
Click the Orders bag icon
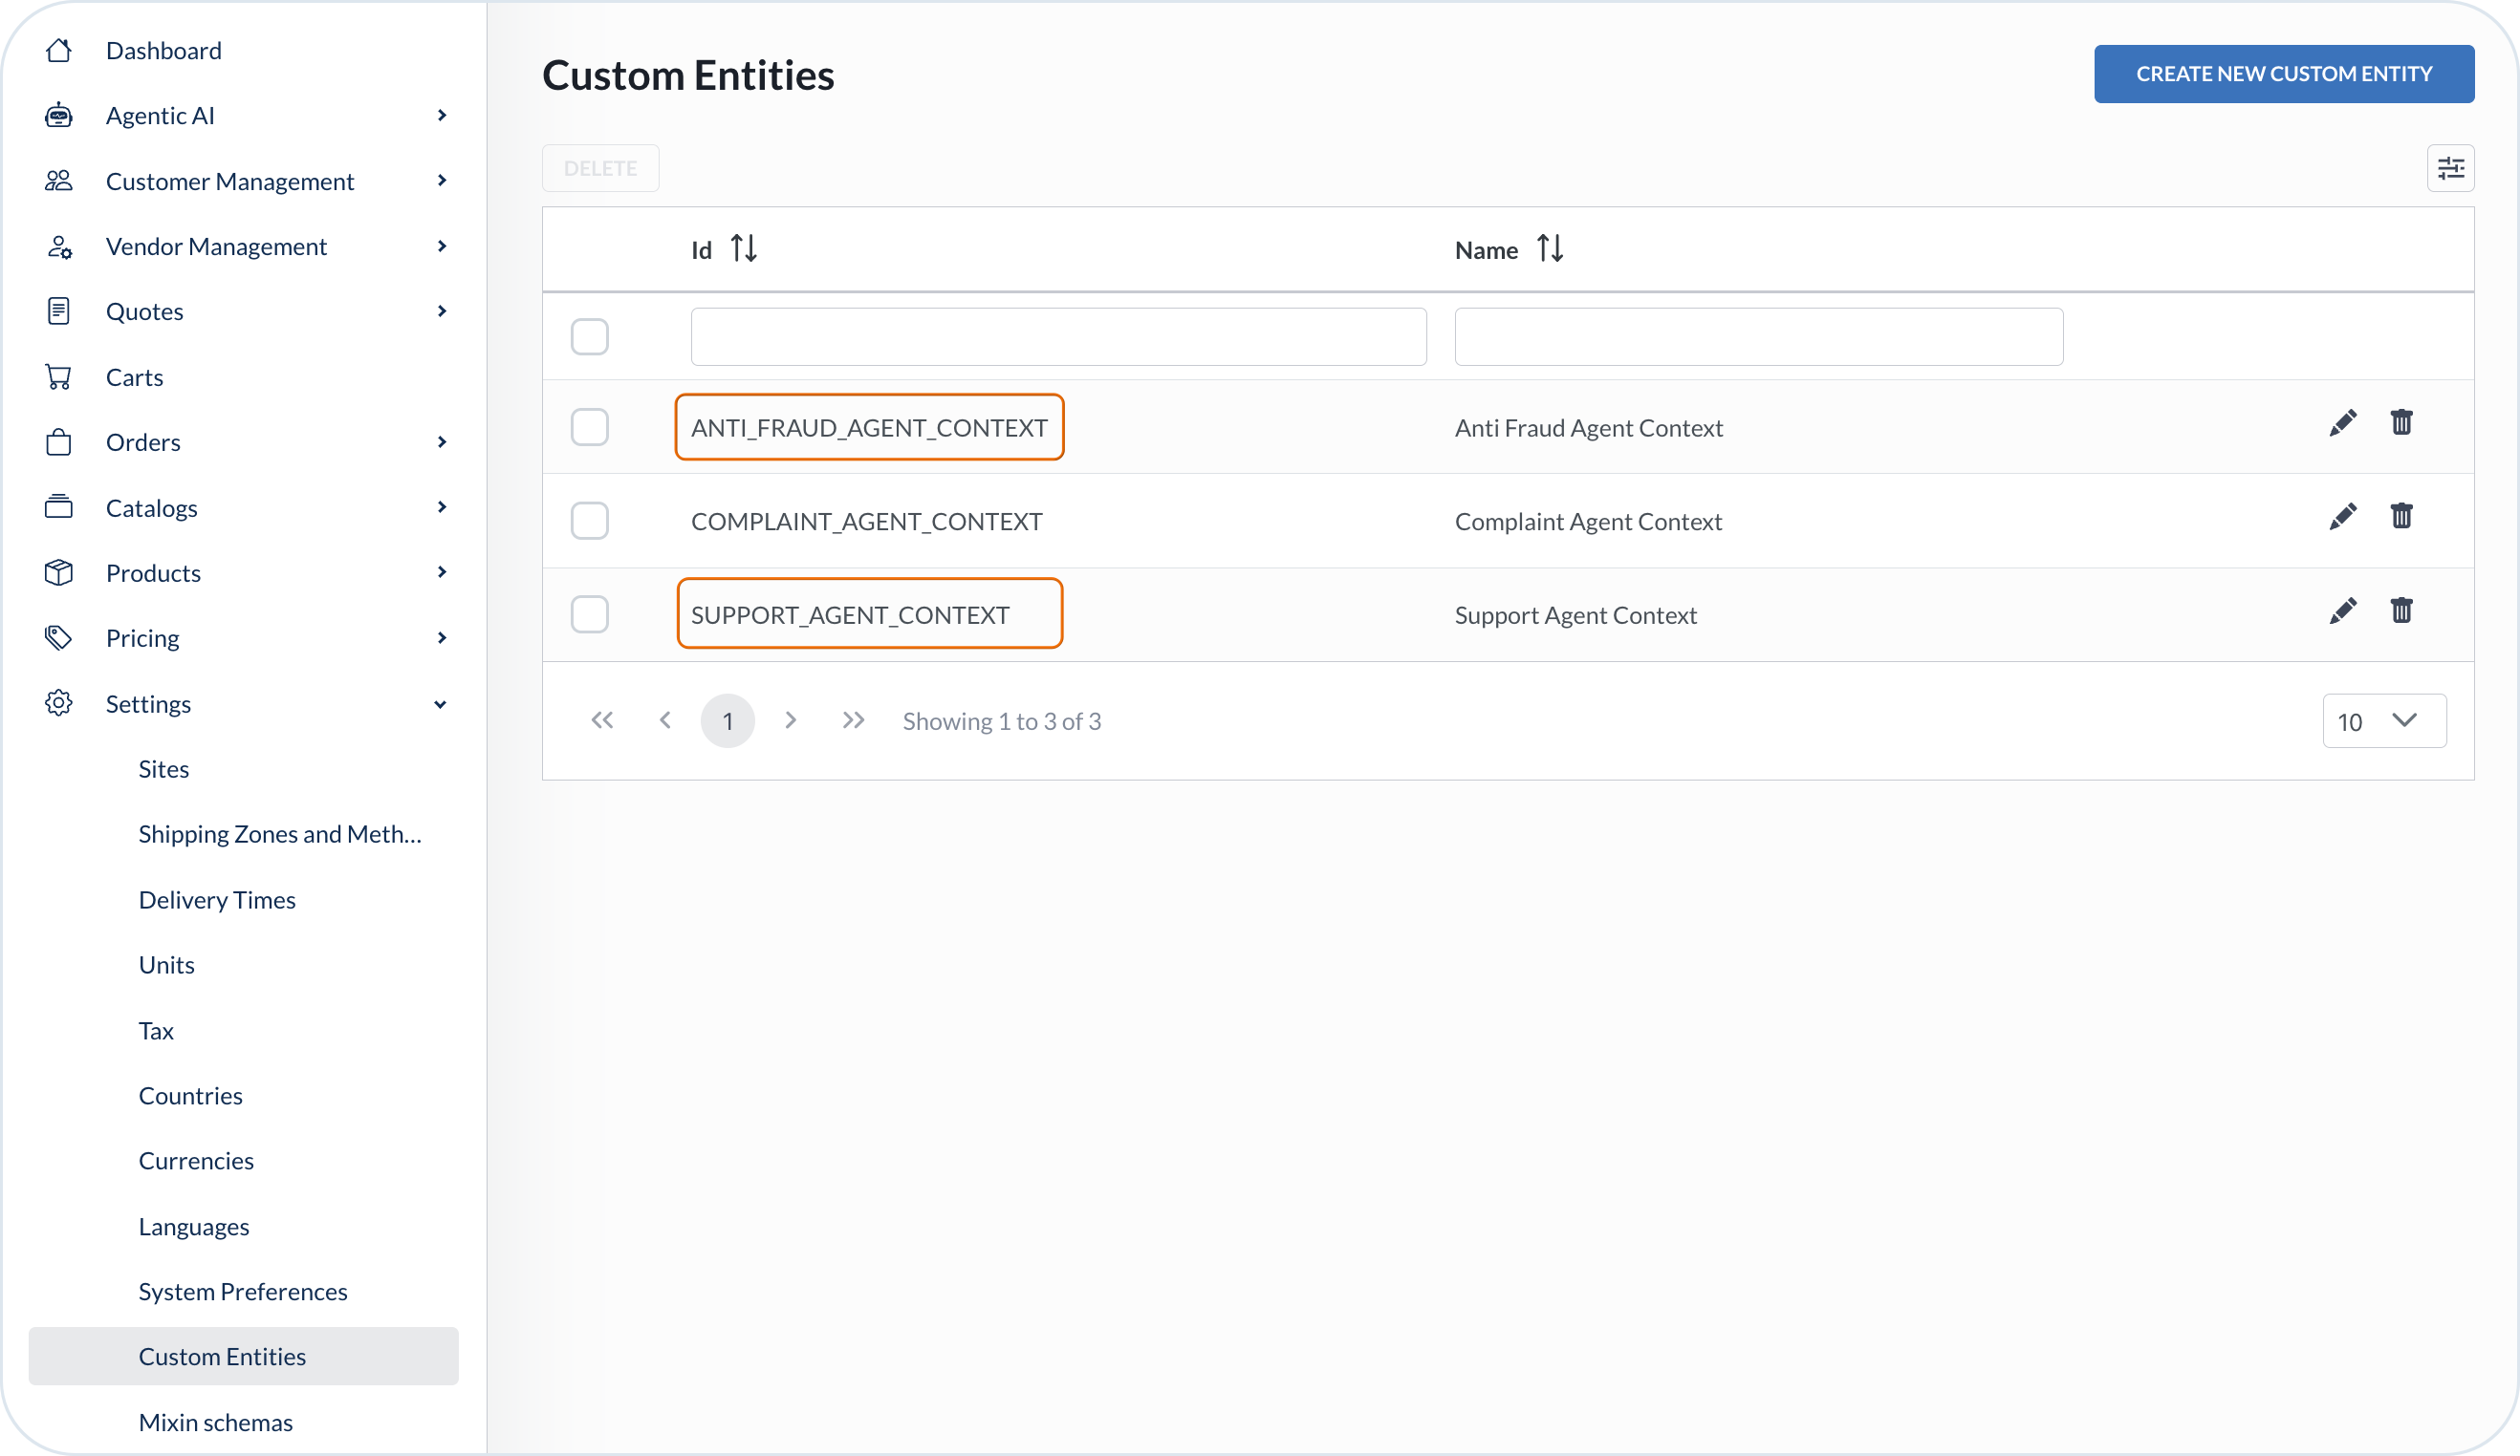click(59, 441)
